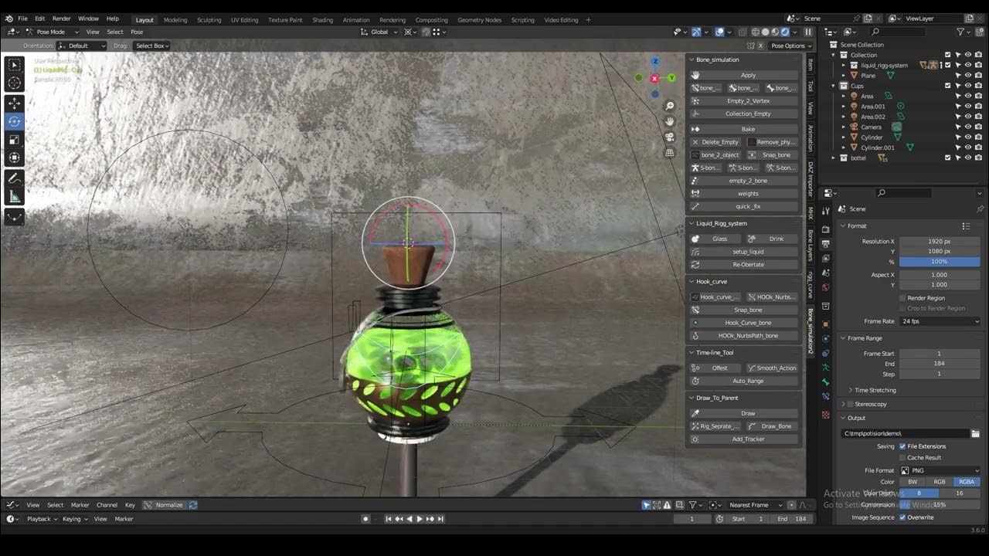This screenshot has height=556, width=989.
Task: Select the Measure tool
Action: tap(14, 197)
